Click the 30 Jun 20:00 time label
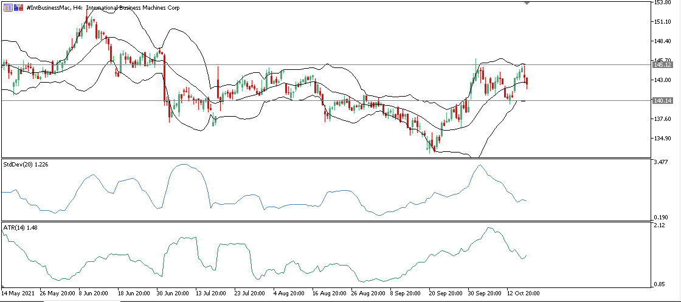The width and height of the screenshot is (681, 302). click(174, 292)
